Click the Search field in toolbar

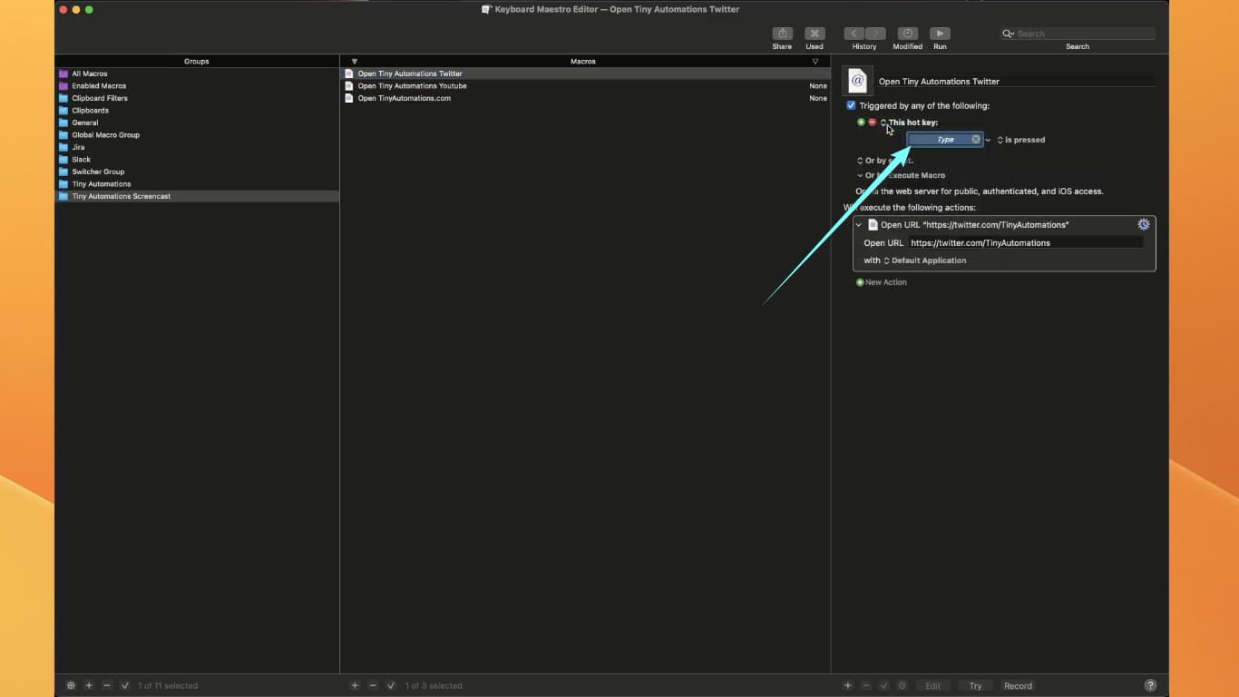pyautogui.click(x=1078, y=34)
